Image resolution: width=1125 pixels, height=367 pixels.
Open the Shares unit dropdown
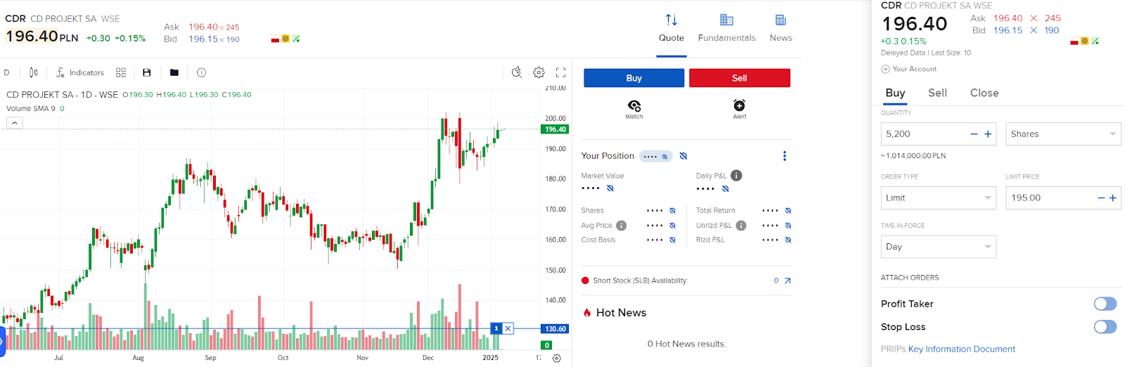1063,134
